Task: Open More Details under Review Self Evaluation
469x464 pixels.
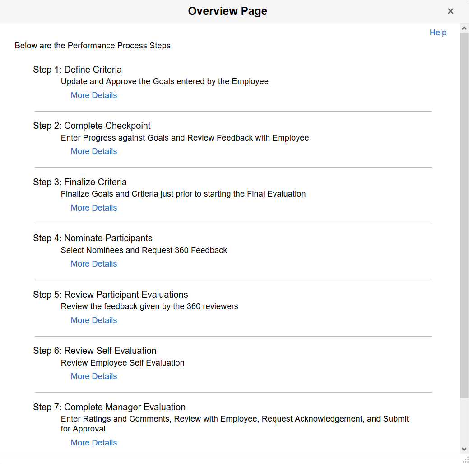Action: [93, 376]
